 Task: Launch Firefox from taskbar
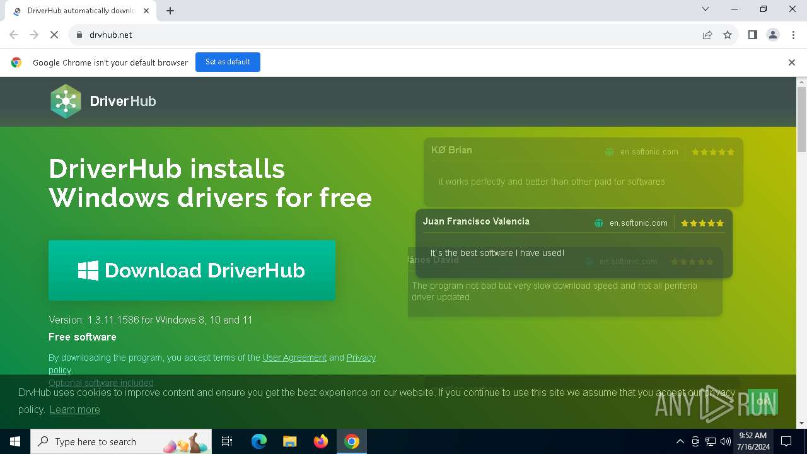[x=320, y=441]
